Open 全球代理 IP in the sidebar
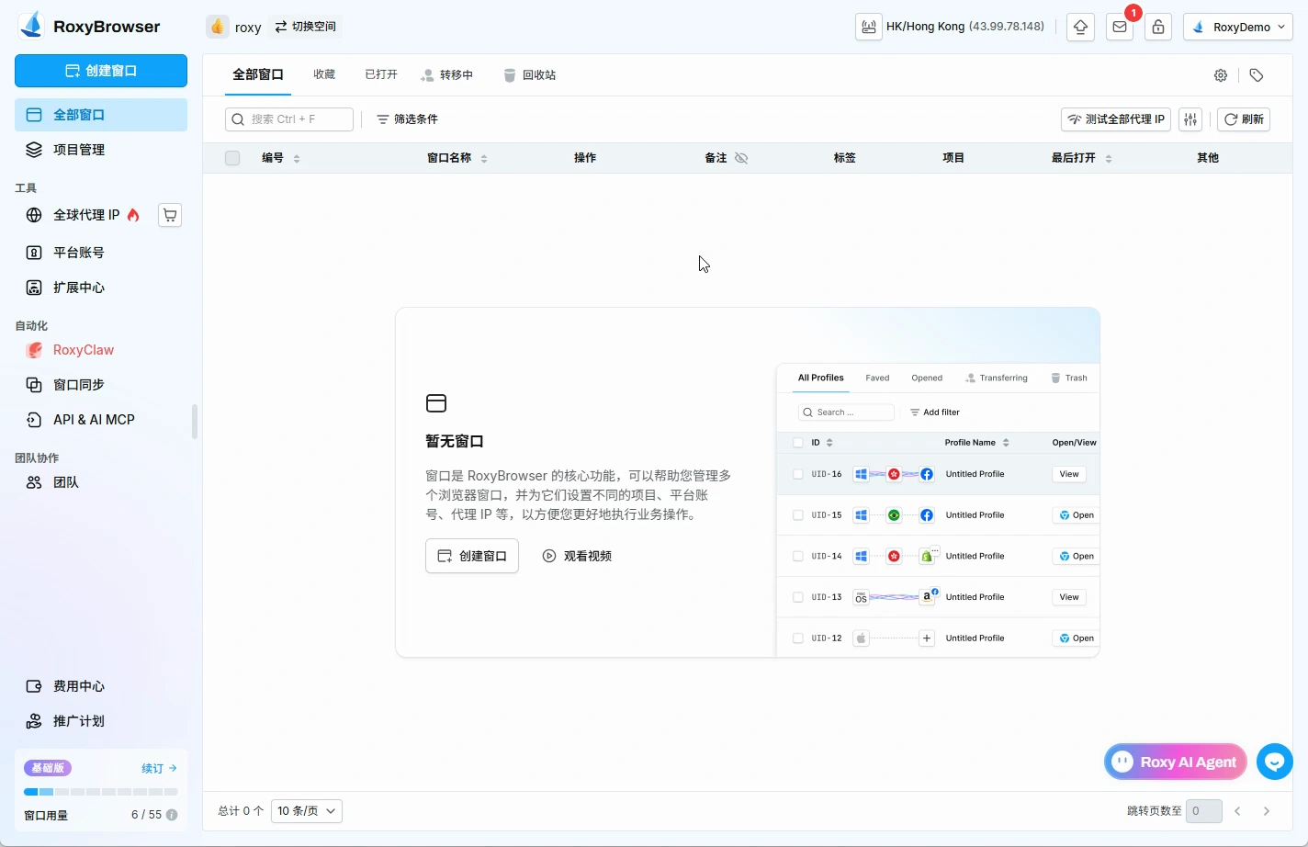1308x847 pixels. click(x=86, y=215)
